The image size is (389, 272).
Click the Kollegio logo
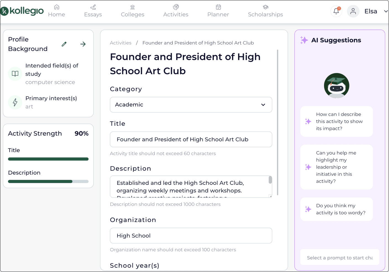(22, 11)
